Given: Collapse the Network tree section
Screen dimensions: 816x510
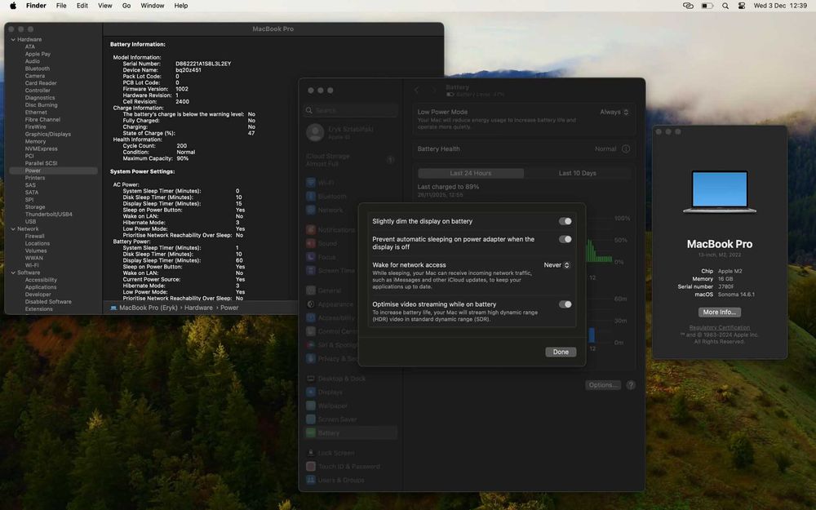Looking at the screenshot, I should click(x=13, y=229).
